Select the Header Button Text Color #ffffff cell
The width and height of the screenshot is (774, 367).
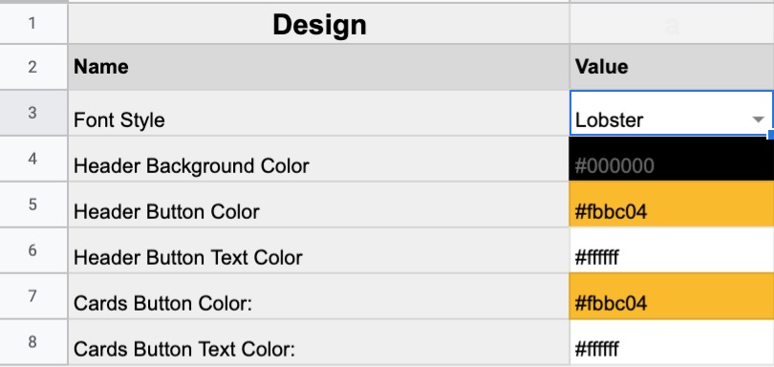(672, 250)
